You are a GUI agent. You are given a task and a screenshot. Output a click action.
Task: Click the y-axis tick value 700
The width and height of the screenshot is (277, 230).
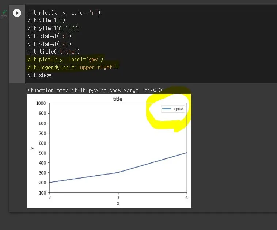point(42,133)
